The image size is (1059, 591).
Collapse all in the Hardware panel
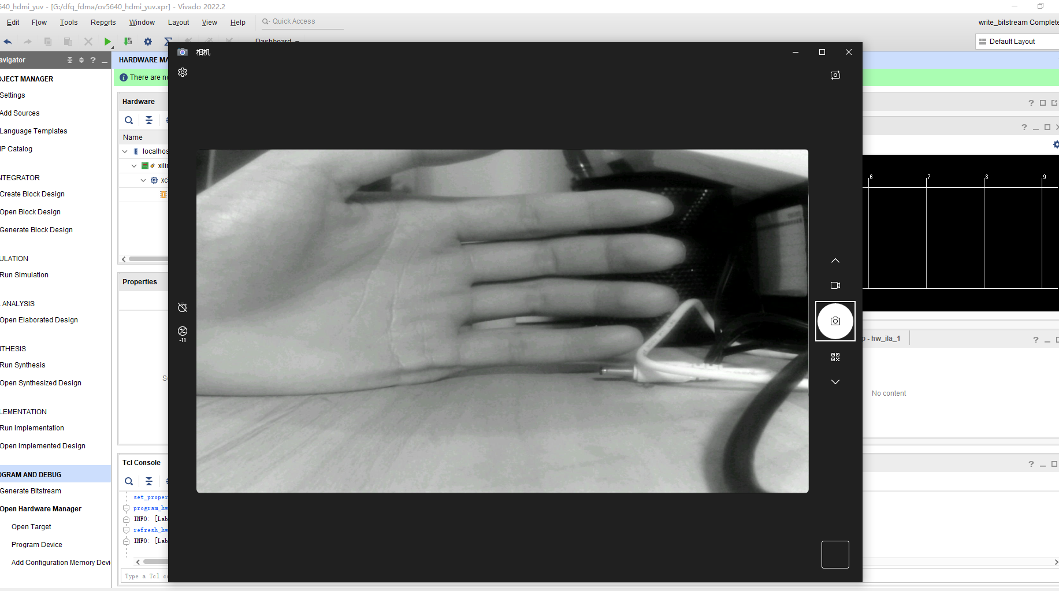(x=149, y=120)
